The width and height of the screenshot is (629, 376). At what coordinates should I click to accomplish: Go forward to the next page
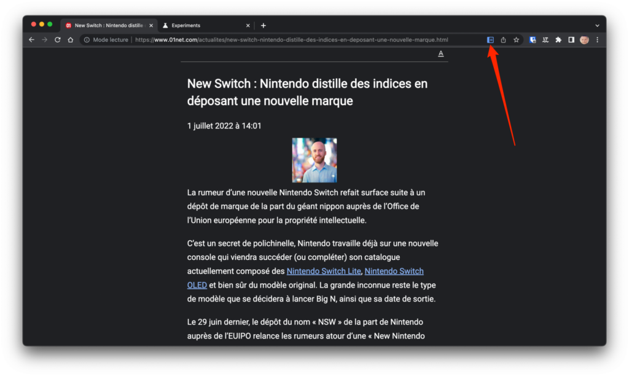44,40
